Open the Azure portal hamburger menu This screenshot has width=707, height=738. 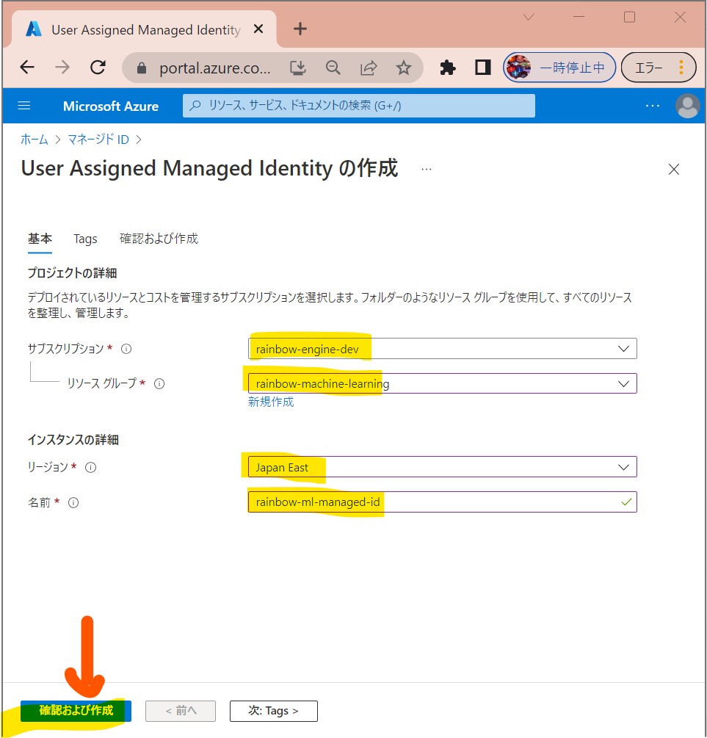(x=24, y=106)
